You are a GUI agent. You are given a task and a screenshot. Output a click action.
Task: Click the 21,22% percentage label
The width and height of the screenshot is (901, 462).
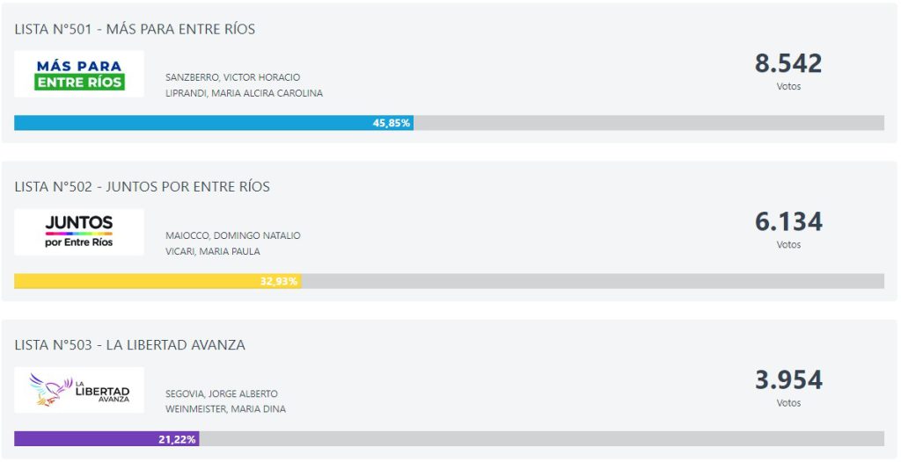coord(177,440)
